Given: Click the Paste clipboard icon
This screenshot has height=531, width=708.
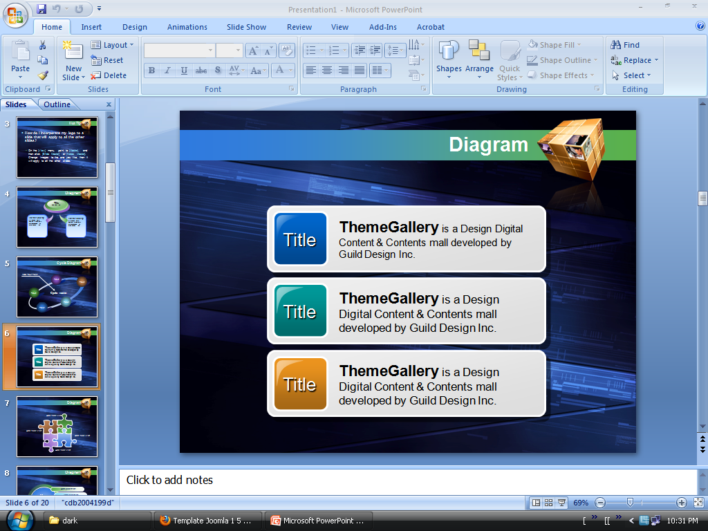Looking at the screenshot, I should click(20, 50).
